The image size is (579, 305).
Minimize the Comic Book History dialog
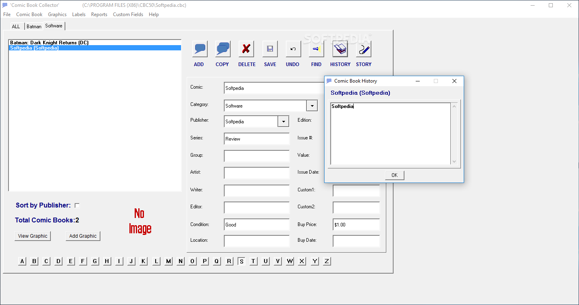coord(418,81)
